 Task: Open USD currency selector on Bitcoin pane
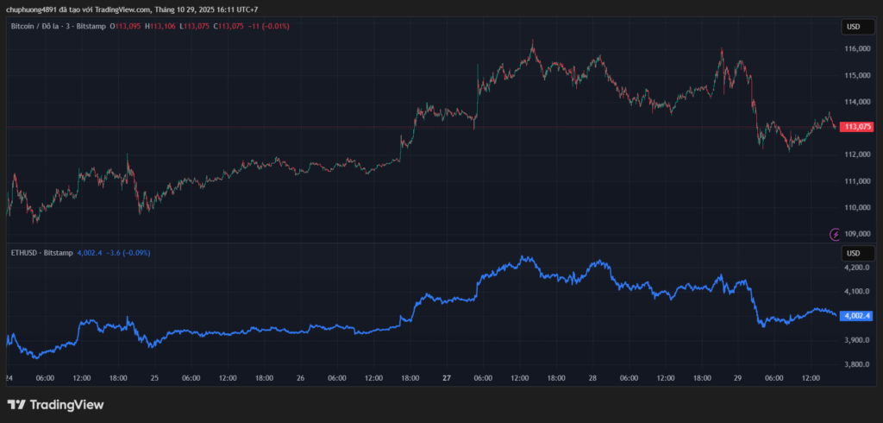[853, 27]
